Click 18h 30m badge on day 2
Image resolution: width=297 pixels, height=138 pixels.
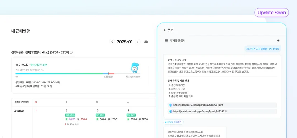(70, 115)
